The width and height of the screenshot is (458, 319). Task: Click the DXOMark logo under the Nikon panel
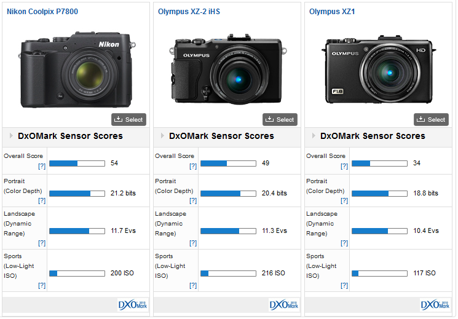133,305
